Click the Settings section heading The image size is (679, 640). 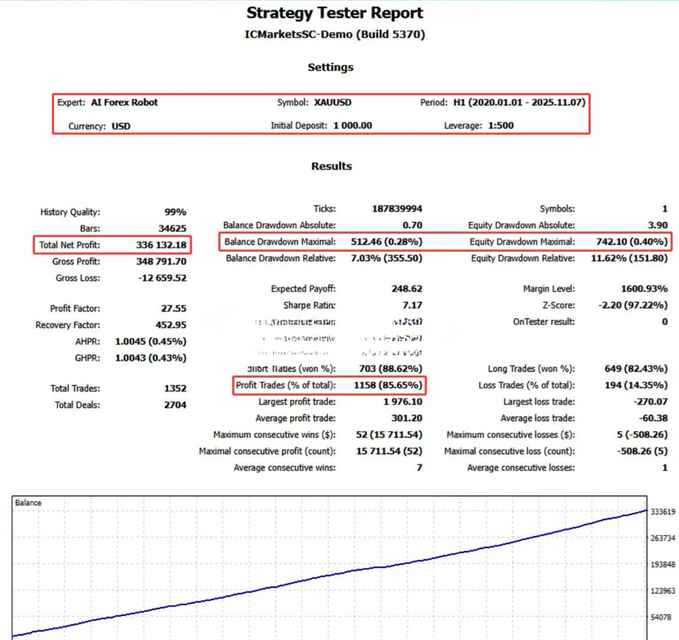pyautogui.click(x=330, y=67)
